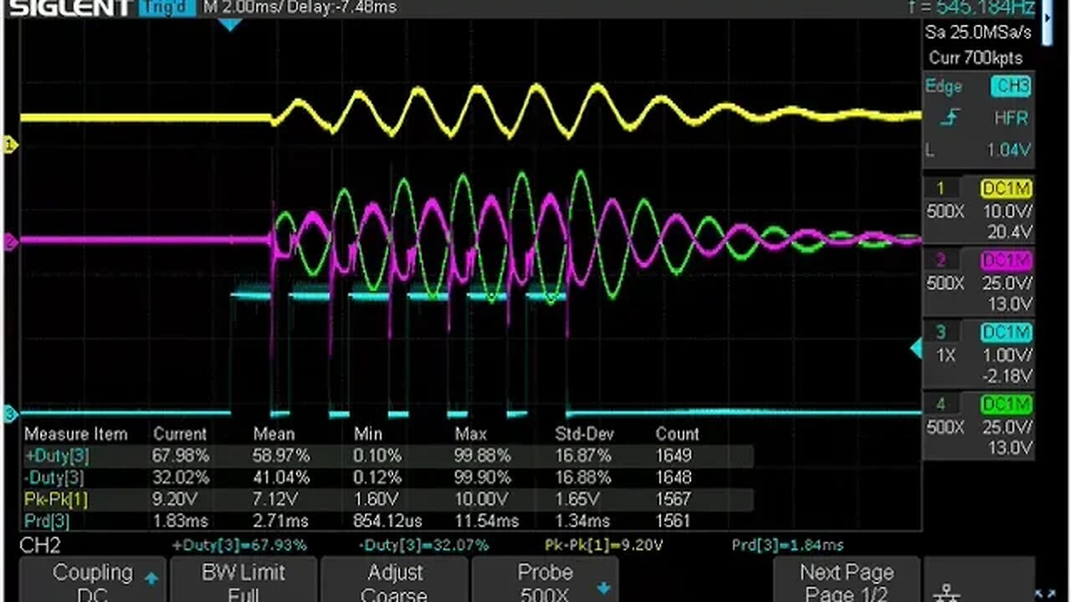The height and width of the screenshot is (602, 1071).
Task: Click the Measure Item column header
Action: coord(76,434)
